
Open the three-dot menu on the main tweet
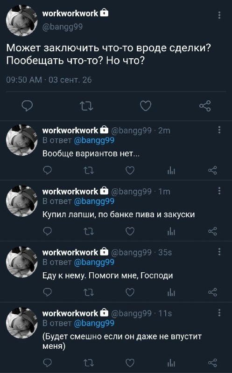point(219,15)
